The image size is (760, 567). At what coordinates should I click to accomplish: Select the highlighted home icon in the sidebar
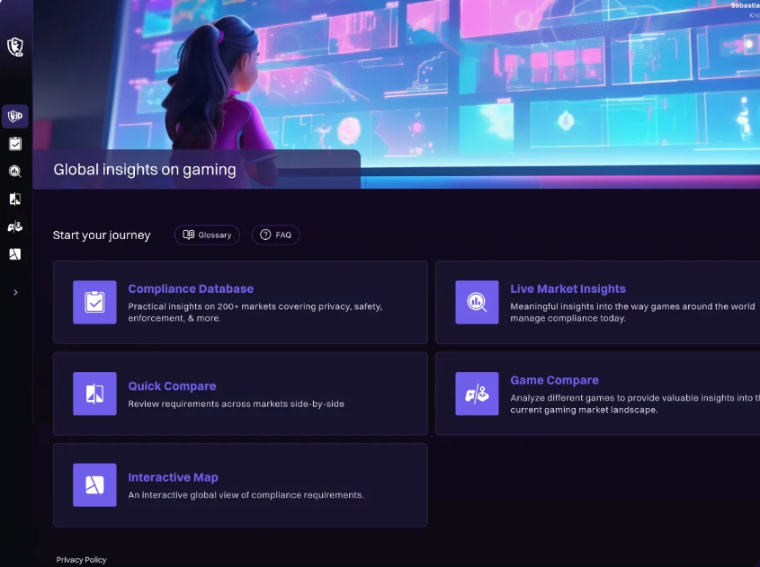14,116
